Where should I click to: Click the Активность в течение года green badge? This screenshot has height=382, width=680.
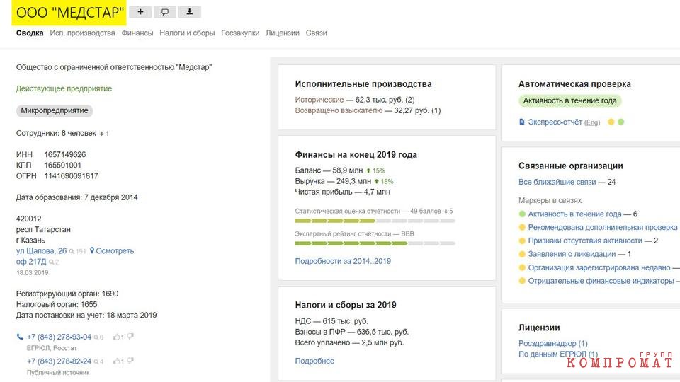(x=569, y=100)
